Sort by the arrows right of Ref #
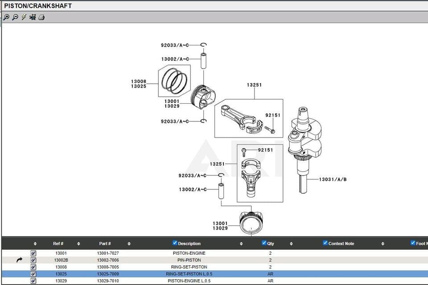428x285 pixels. 78,244
